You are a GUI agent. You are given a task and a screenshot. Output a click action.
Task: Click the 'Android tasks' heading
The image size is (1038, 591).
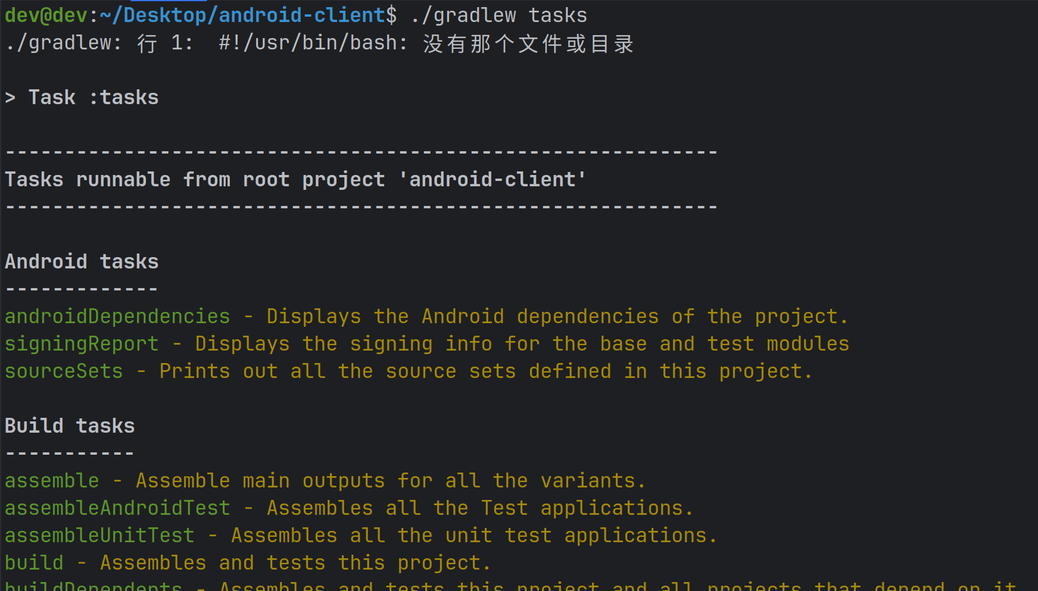click(x=82, y=262)
